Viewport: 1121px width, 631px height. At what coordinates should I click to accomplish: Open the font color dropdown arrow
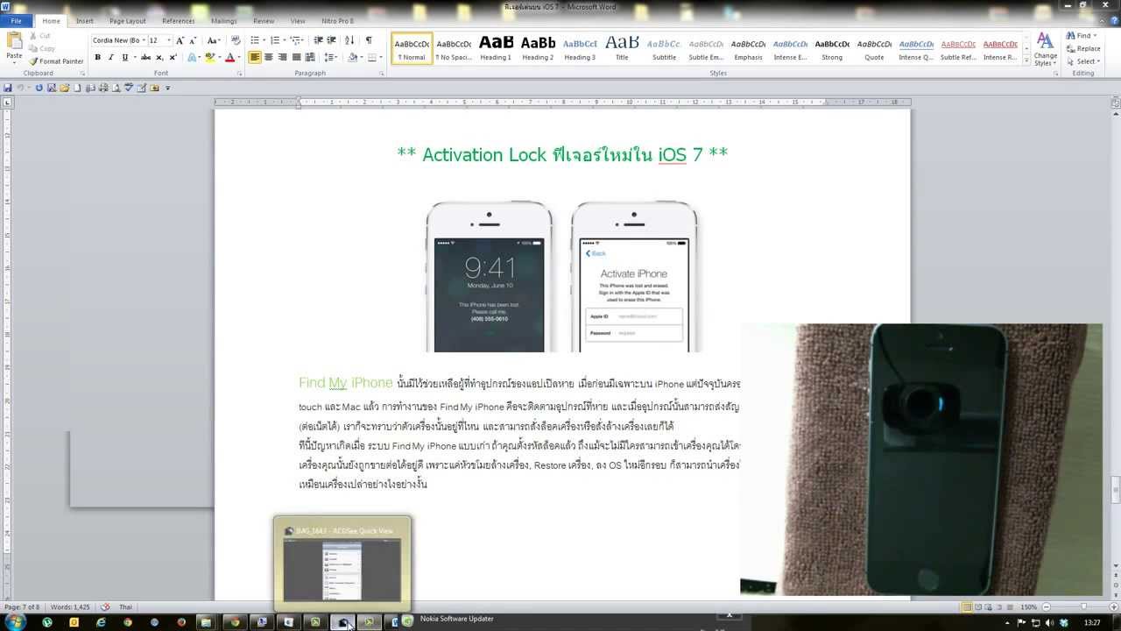pos(239,57)
